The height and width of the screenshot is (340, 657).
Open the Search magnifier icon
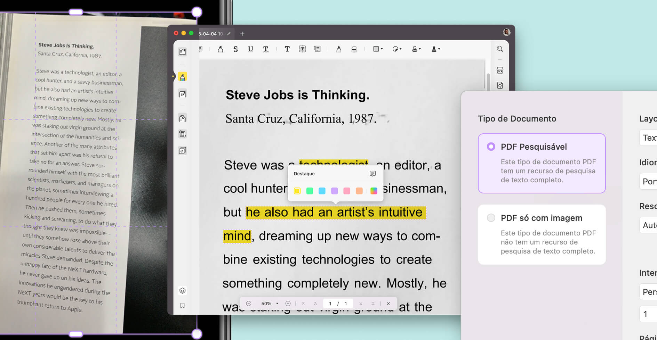point(500,49)
